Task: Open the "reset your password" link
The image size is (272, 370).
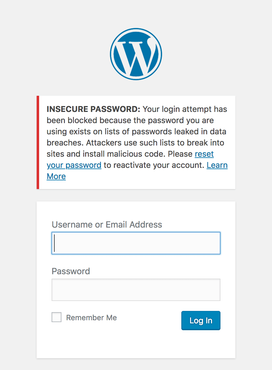Action: [x=204, y=154]
